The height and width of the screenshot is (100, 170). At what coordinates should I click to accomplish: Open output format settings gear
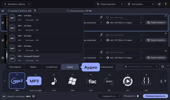point(34,96)
